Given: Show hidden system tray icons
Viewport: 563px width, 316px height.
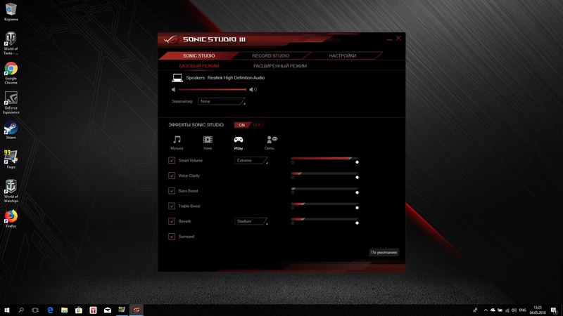Looking at the screenshot, I should click(486, 310).
